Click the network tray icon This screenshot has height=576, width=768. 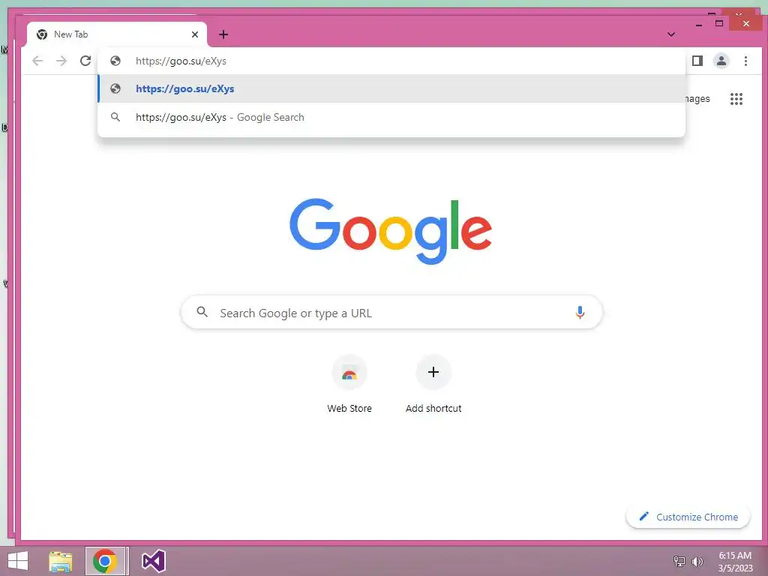pyautogui.click(x=679, y=561)
